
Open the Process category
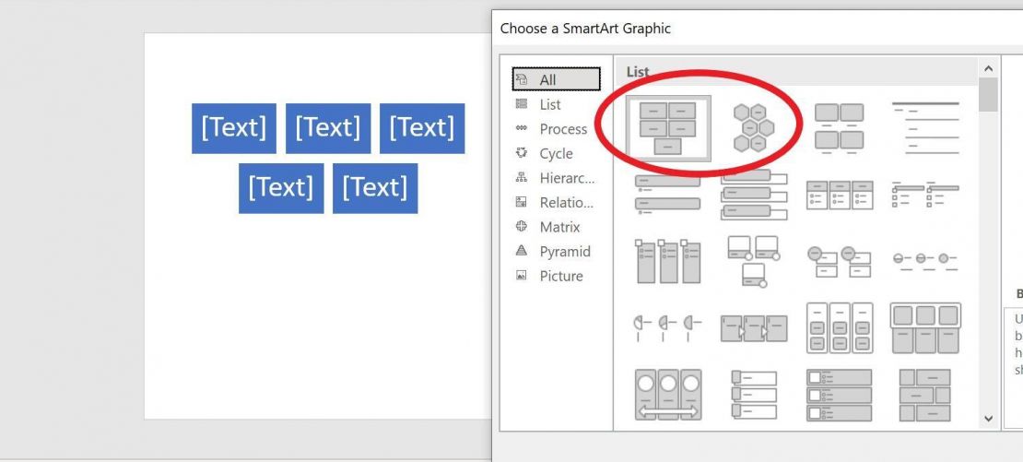[562, 129]
